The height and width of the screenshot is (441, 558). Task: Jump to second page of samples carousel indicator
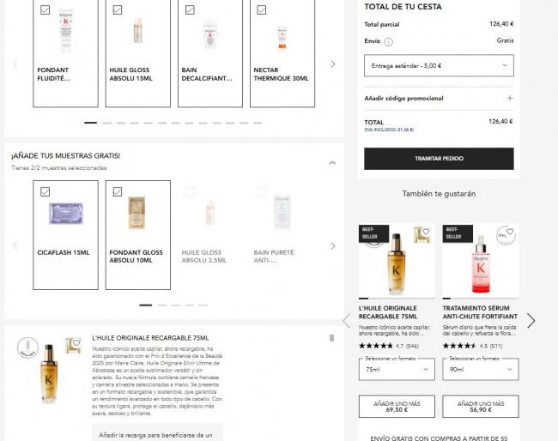162,305
